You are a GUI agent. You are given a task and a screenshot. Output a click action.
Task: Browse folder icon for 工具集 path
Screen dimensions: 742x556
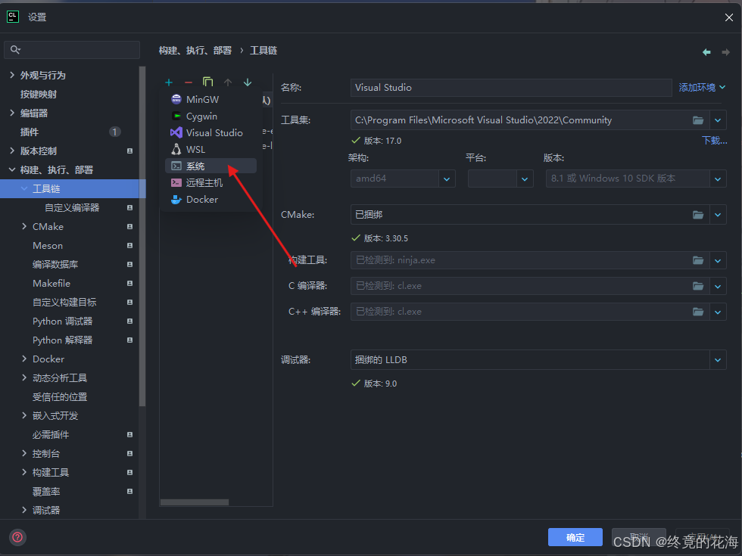698,120
